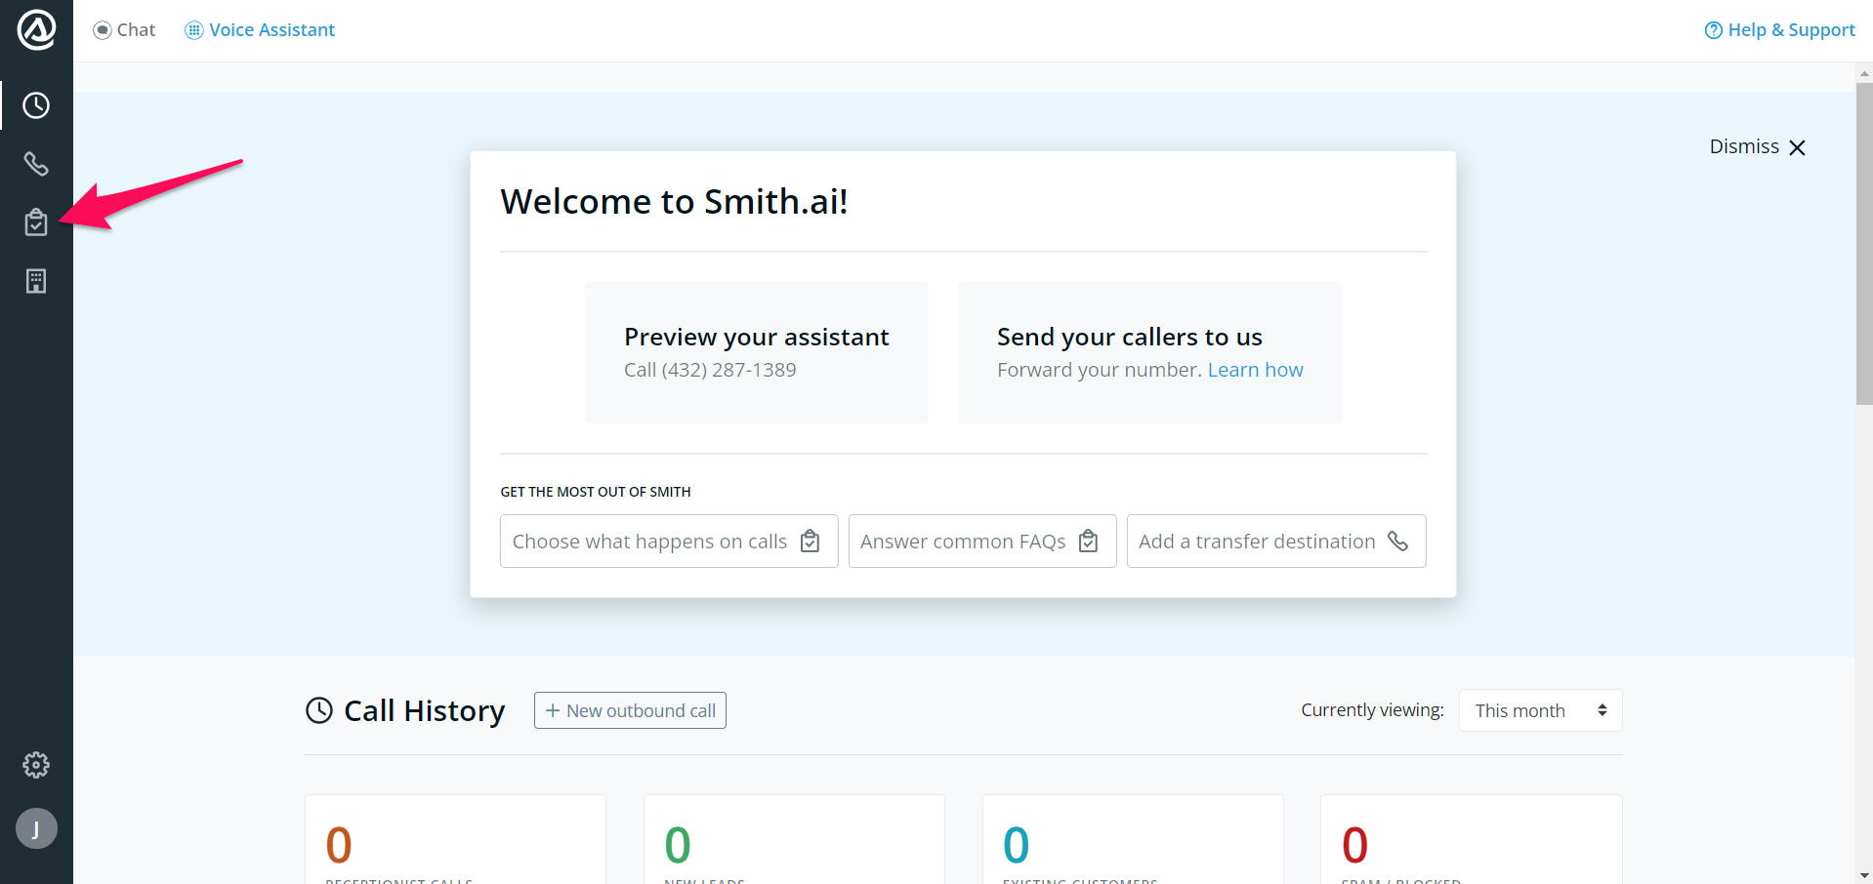
Task: Click the Receptionist Calls count card
Action: 455,840
